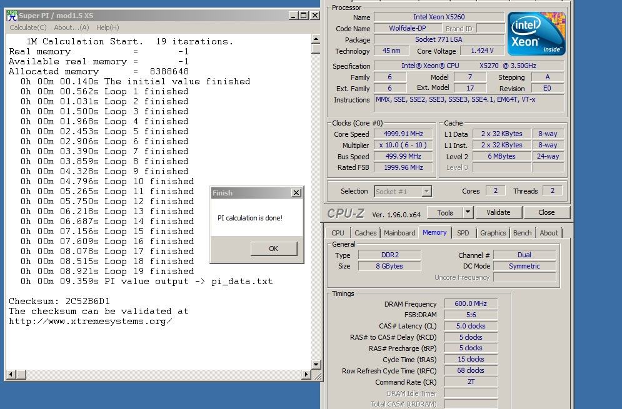Screen dimensions: 622x409
Task: Switch to the Caches tab in CPU-Z
Action: pyautogui.click(x=365, y=233)
